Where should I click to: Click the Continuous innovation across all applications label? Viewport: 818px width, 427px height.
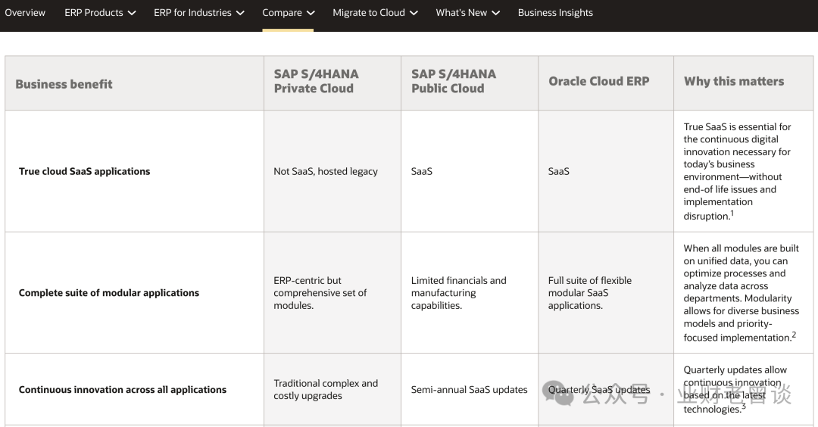click(x=122, y=389)
